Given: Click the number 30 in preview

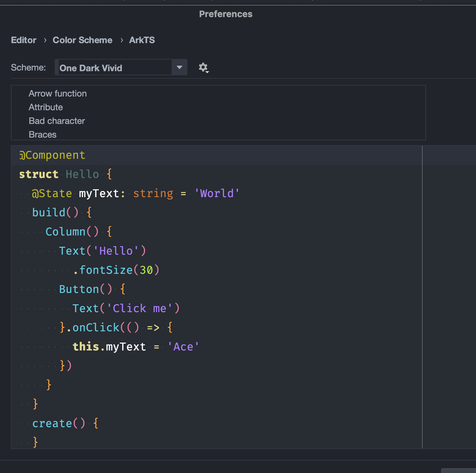Looking at the screenshot, I should tap(146, 270).
